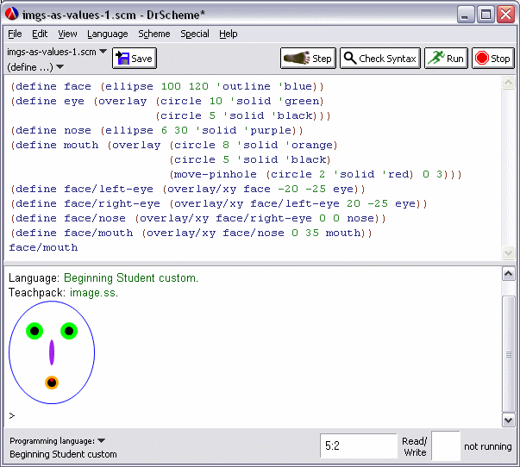The image size is (520, 467).
Task: Open the File menu
Action: (15, 34)
